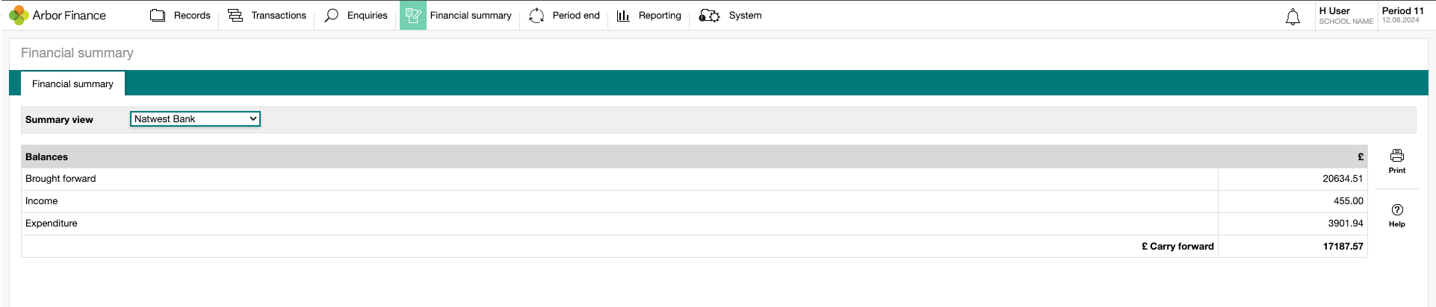
Task: Click the Brought forward row label
Action: (x=61, y=179)
